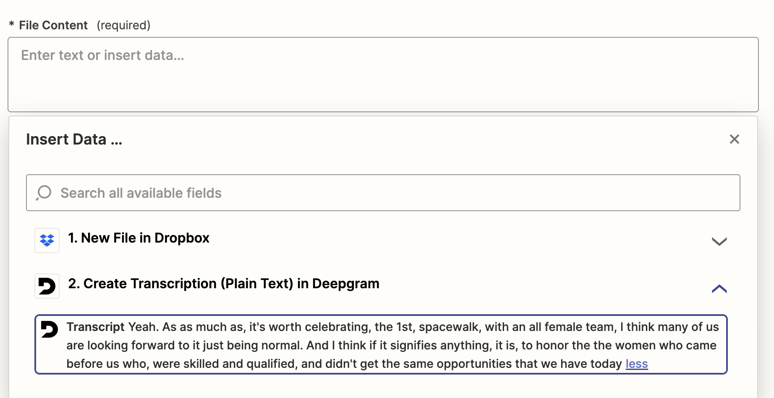The height and width of the screenshot is (398, 774).
Task: Click the Deepgram logo beside step 2 title
Action: click(47, 286)
